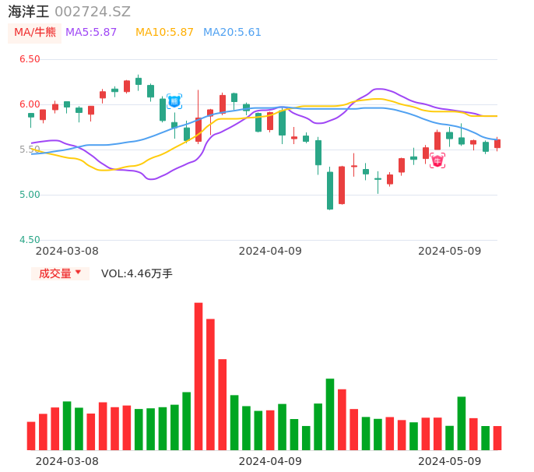Click the VOL:4.46万手 volume readout
The image size is (534, 472).
pos(137,273)
